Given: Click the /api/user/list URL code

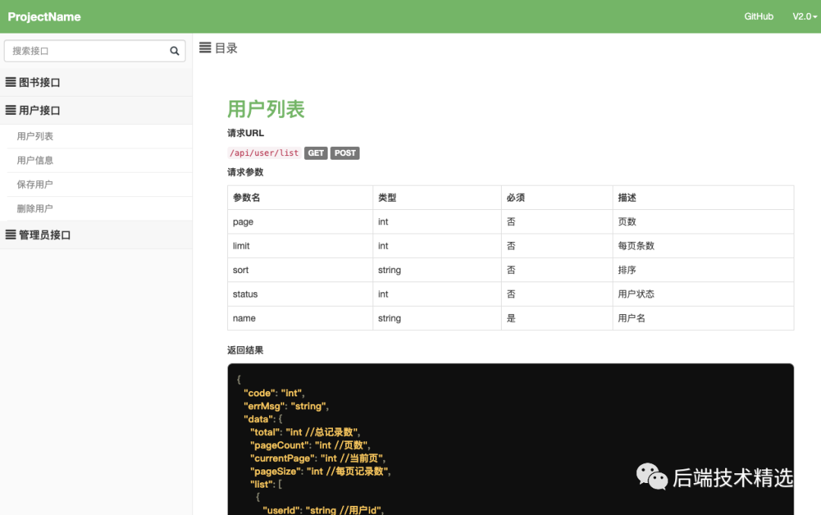Looking at the screenshot, I should 264,153.
